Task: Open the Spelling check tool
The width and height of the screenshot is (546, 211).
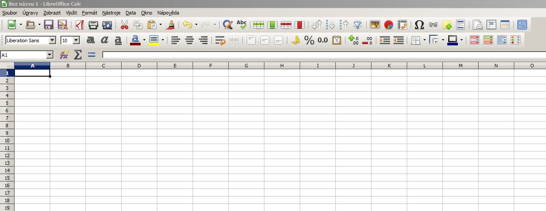Action: [241, 25]
